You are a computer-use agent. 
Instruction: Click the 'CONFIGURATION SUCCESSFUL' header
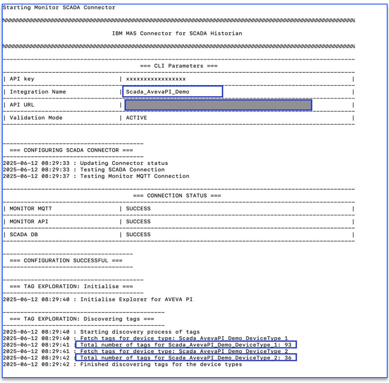pos(66,260)
